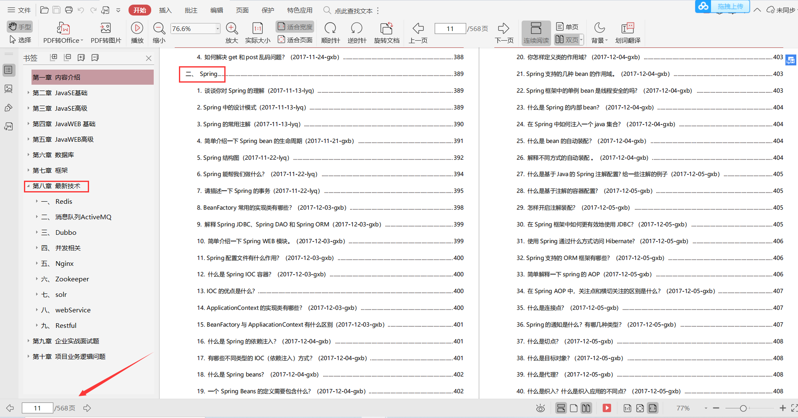Viewport: 798px width, 418px height.
Task: Click the undo arrow icon
Action: [x=81, y=10]
